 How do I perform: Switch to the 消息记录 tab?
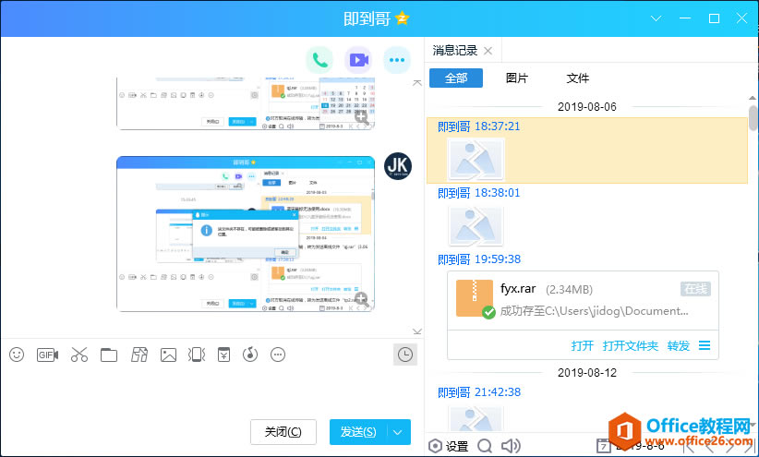click(455, 51)
